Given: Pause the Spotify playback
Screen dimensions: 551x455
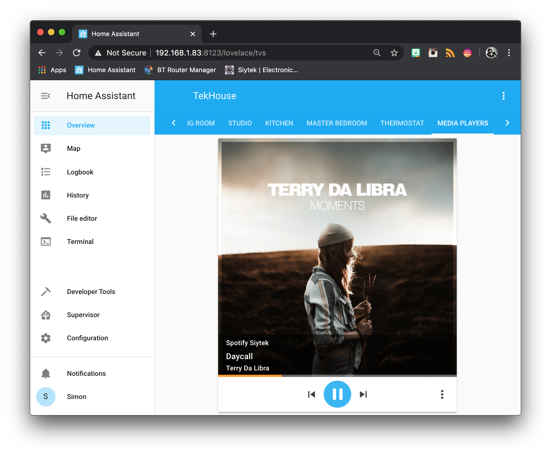Looking at the screenshot, I should pos(337,394).
